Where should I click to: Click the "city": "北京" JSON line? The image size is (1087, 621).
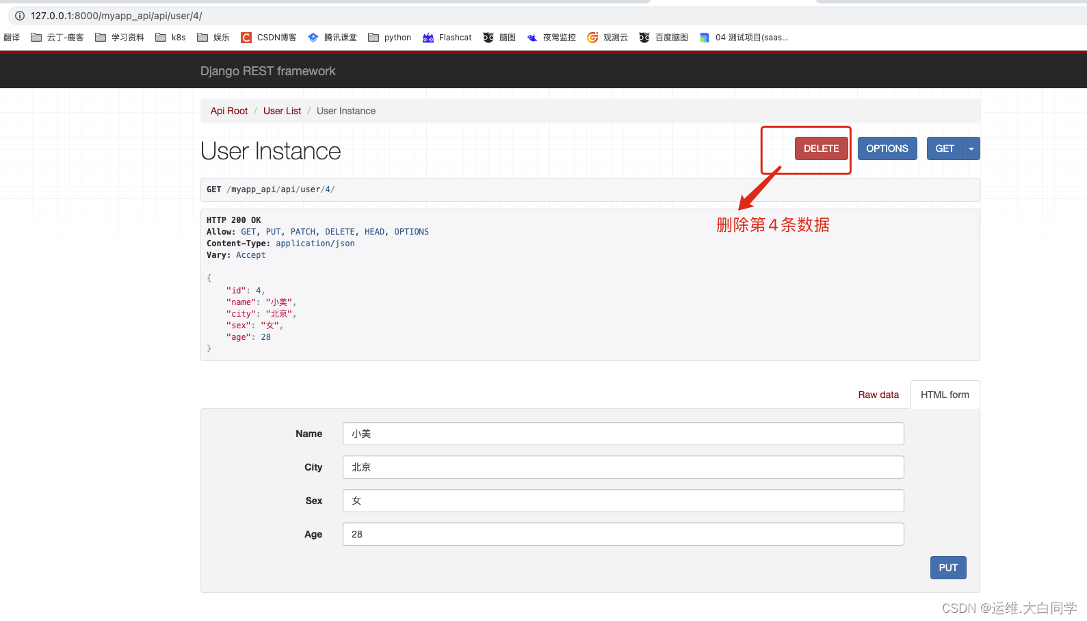[261, 314]
